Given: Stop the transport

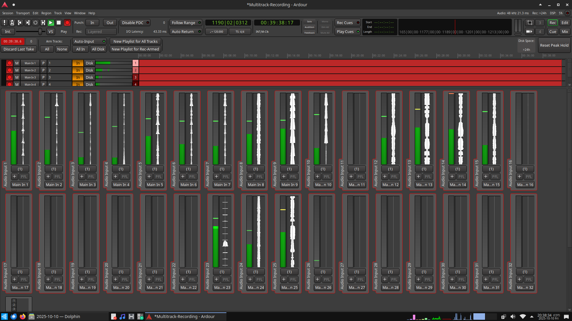Looking at the screenshot, I should click(x=59, y=23).
